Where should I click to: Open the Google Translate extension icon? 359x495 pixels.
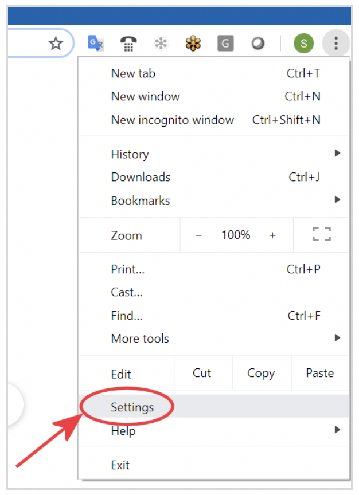pos(96,43)
